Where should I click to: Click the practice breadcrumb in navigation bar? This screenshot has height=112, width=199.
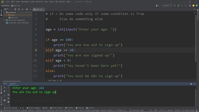pyautogui.click(x=5, y=6)
